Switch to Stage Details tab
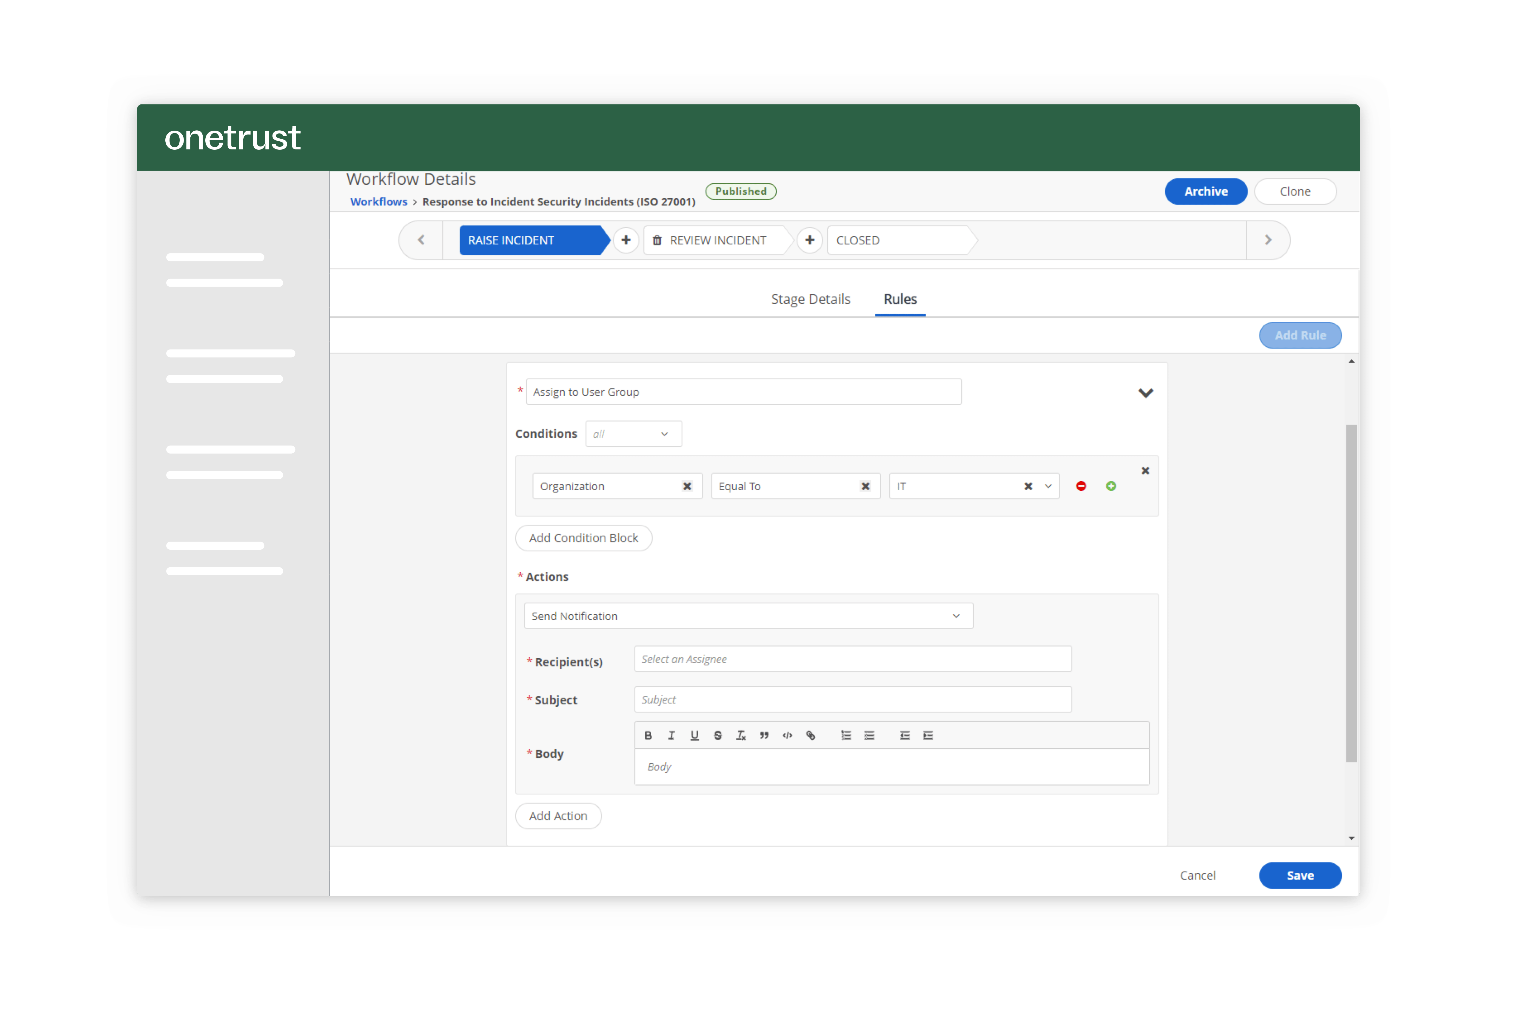 [810, 299]
